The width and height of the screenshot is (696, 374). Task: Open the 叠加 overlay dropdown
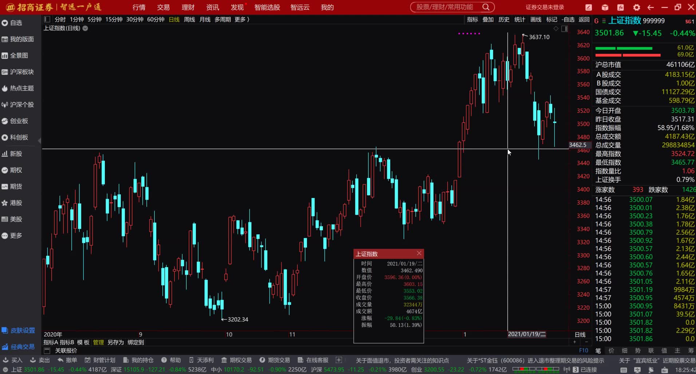tap(488, 19)
